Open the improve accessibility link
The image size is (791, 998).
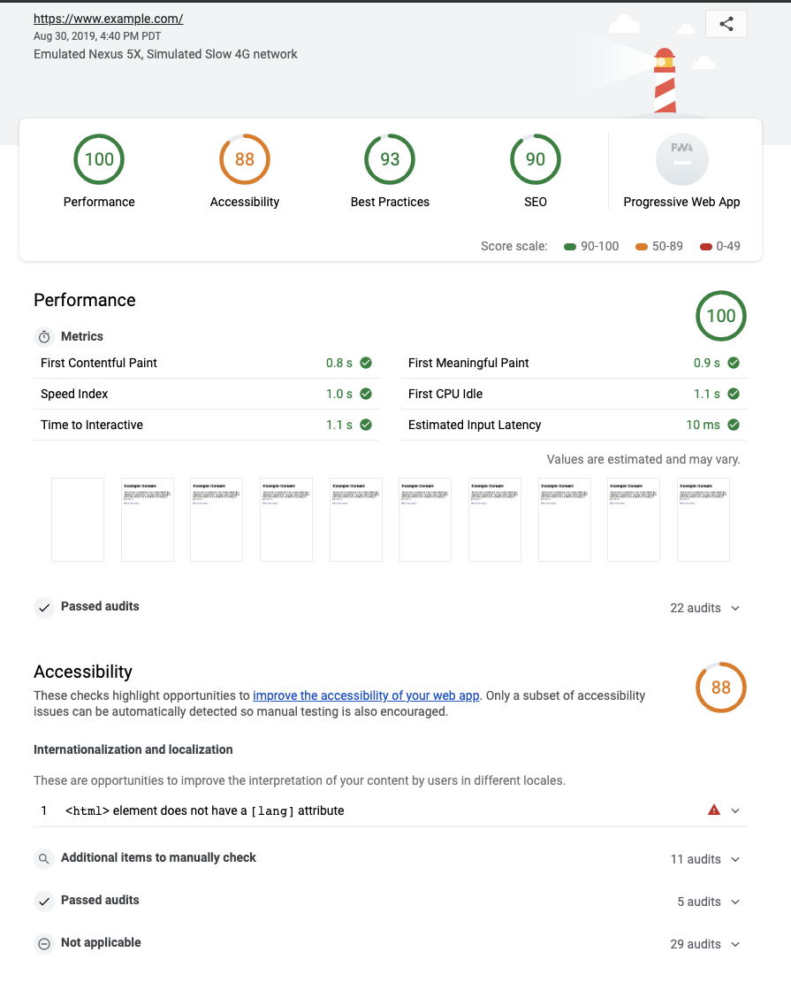tap(366, 695)
